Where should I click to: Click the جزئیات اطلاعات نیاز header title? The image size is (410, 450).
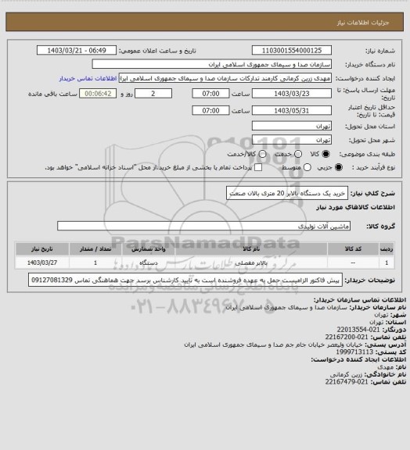[x=363, y=23]
